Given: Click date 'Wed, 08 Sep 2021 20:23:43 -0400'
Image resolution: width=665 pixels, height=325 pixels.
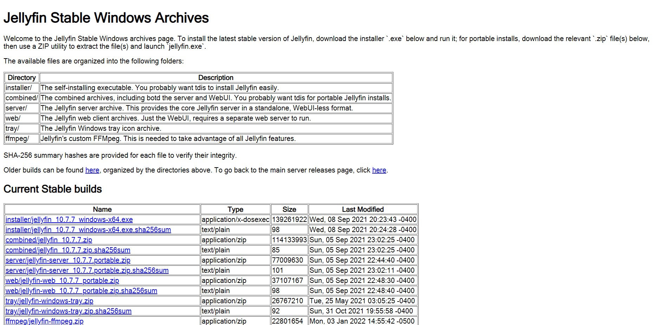Looking at the screenshot, I should click(x=363, y=219).
